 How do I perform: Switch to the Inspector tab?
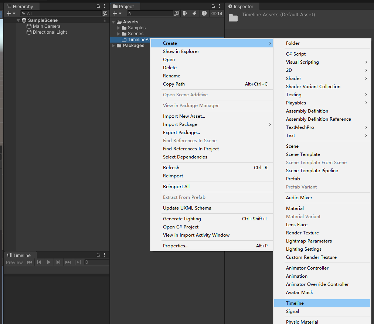[241, 6]
